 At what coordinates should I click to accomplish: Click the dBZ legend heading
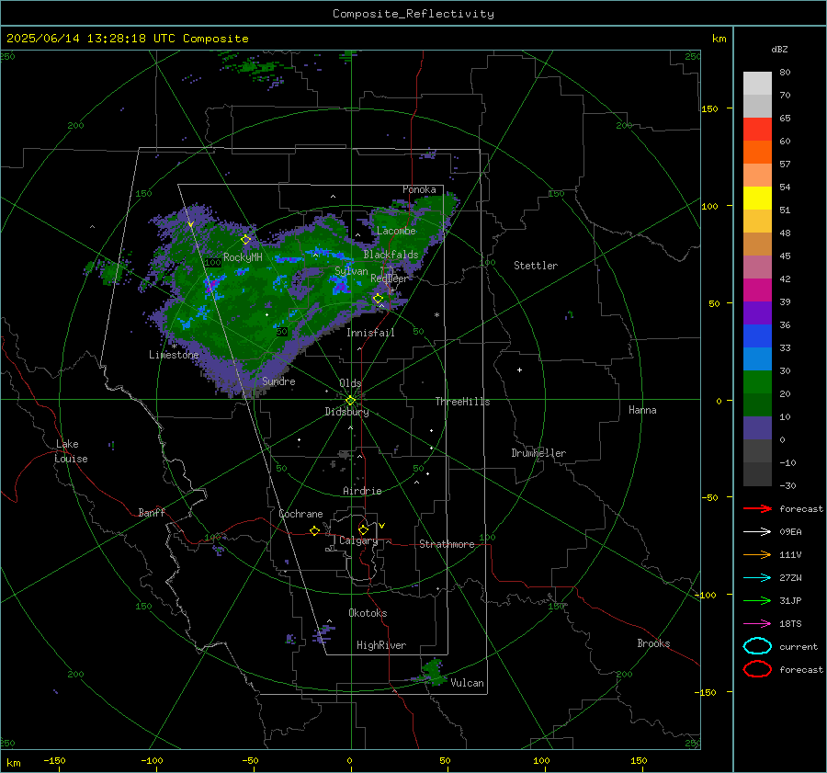click(x=779, y=49)
